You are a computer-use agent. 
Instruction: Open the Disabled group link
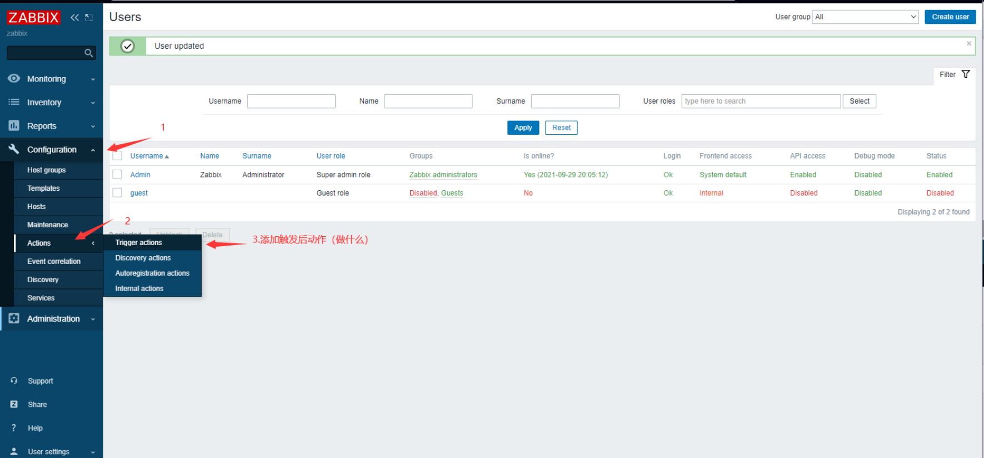coord(423,193)
